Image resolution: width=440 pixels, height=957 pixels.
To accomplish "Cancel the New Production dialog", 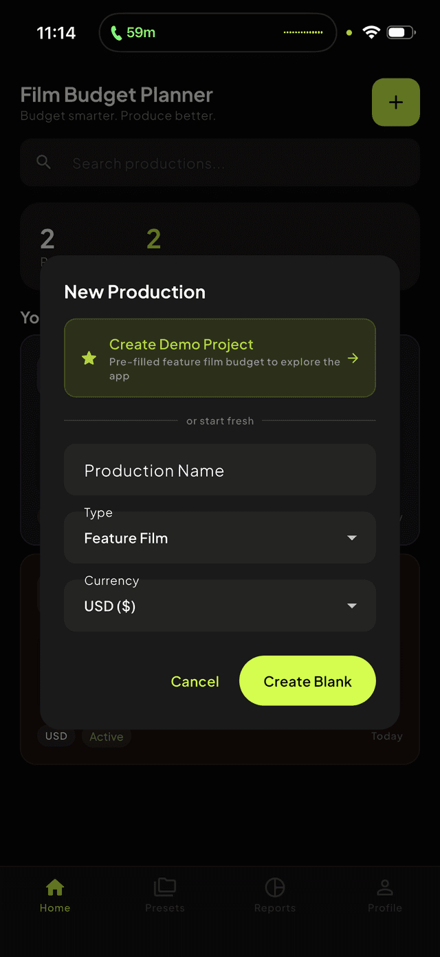I will 195,680.
